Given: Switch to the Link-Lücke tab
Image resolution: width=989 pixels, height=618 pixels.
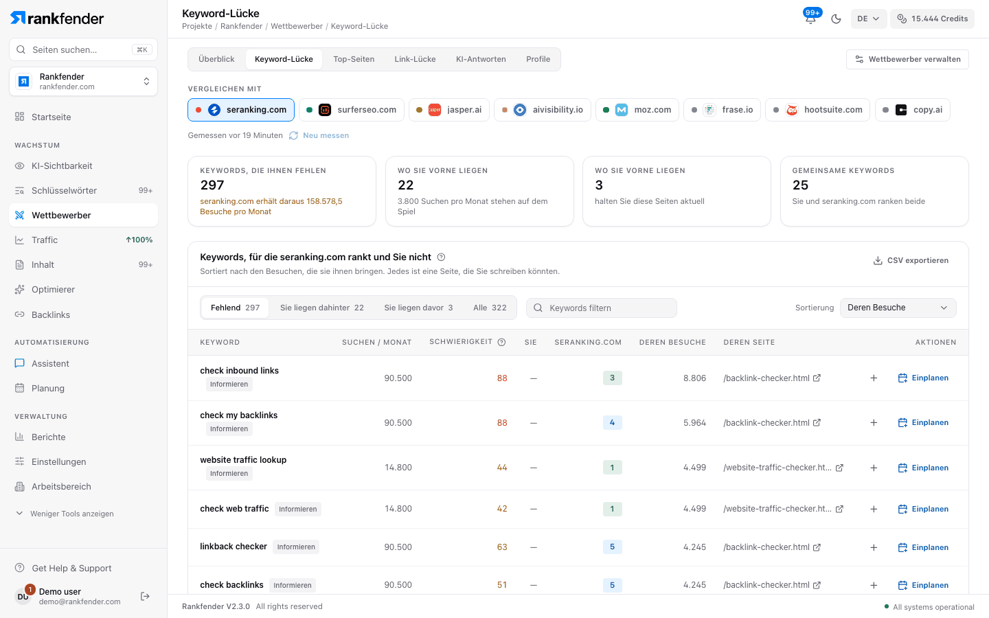Looking at the screenshot, I should (415, 59).
